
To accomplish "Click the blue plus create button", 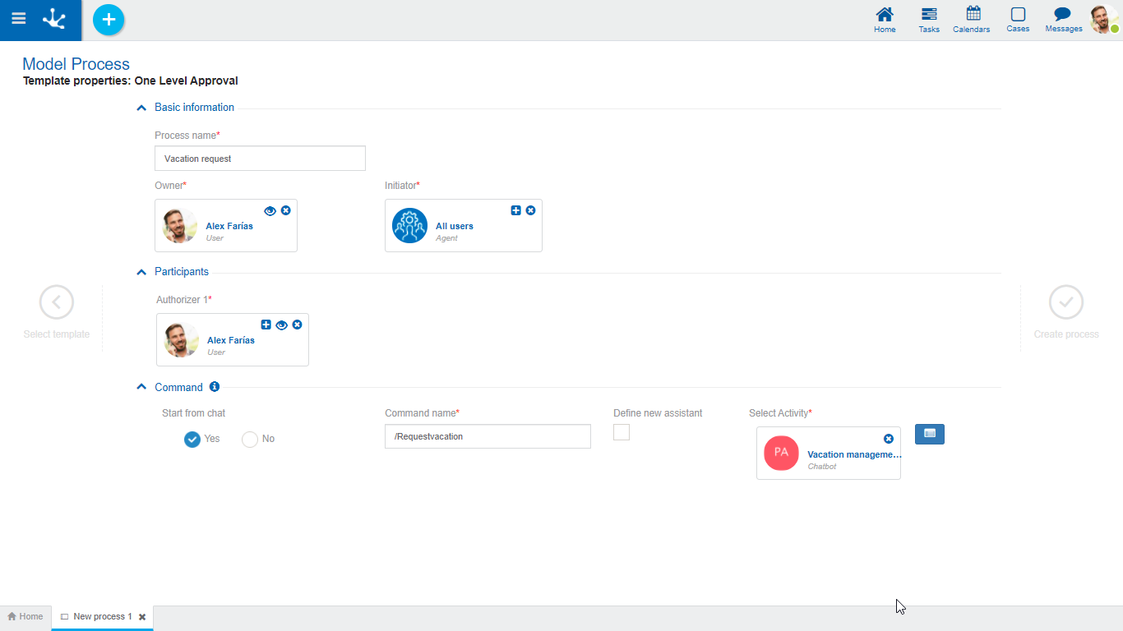I will pyautogui.click(x=109, y=20).
